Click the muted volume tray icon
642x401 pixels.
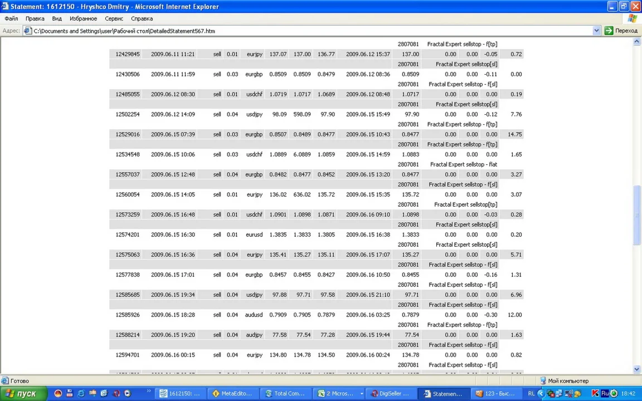(x=568, y=394)
